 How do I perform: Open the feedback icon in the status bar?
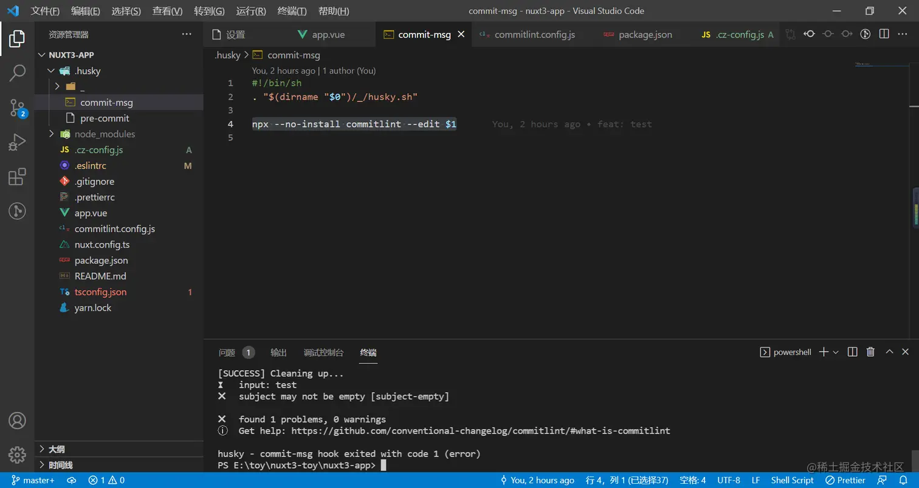[882, 480]
